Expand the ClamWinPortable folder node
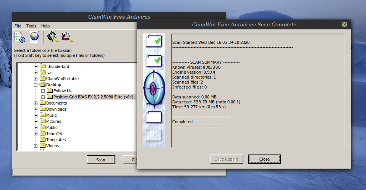 (36, 79)
